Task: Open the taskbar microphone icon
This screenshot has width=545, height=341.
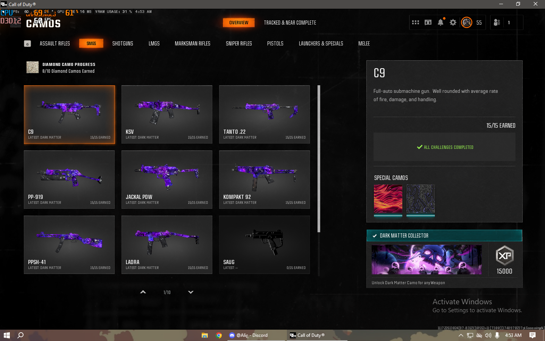Action: pyautogui.click(x=497, y=335)
